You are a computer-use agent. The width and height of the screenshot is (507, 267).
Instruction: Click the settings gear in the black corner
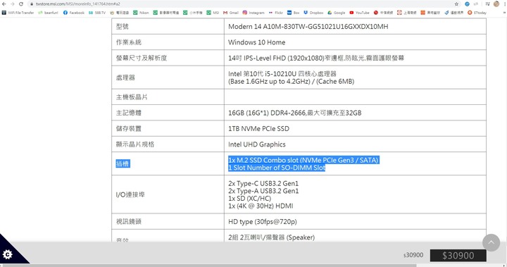pos(8,254)
